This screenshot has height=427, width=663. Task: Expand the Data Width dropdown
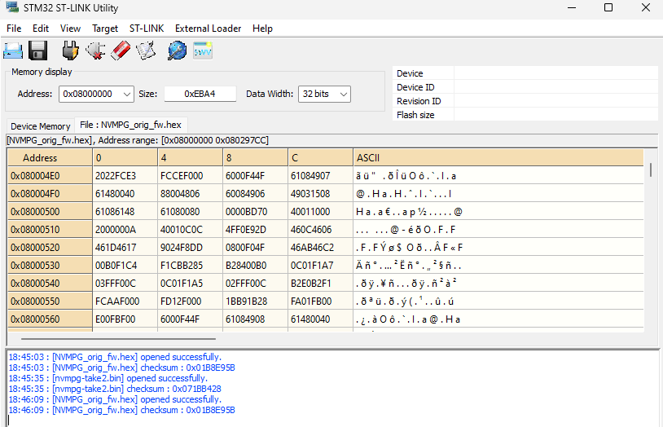(x=344, y=94)
